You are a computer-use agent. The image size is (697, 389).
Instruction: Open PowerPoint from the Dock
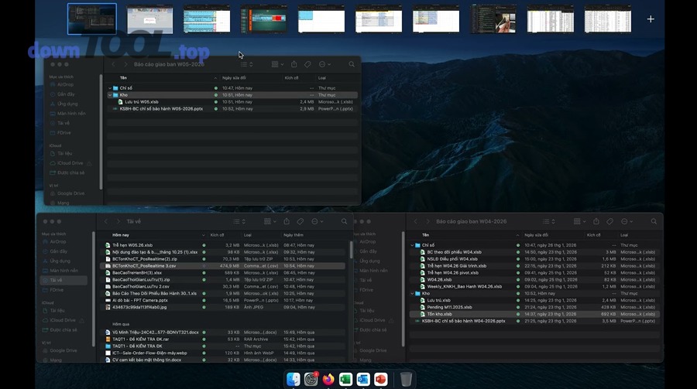pyautogui.click(x=380, y=379)
